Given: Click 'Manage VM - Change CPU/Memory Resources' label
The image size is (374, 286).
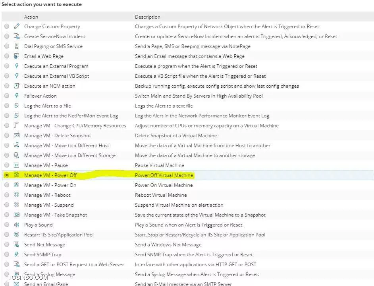Looking at the screenshot, I should pyautogui.click(x=75, y=126).
